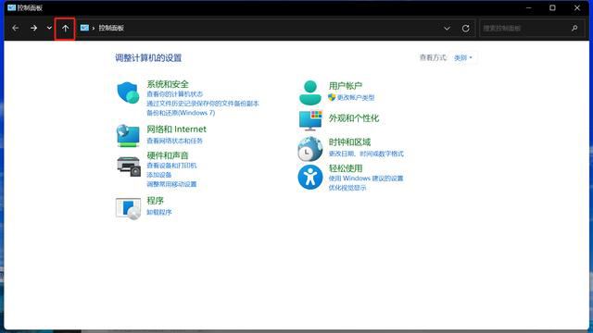Click the 硬件和声音 printer icon
Viewport: 593px width, 333px height.
pos(129,166)
